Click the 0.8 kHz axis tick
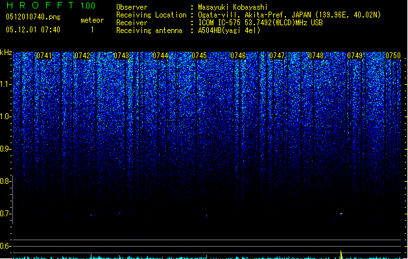This screenshot has width=408, height=259. [5, 181]
